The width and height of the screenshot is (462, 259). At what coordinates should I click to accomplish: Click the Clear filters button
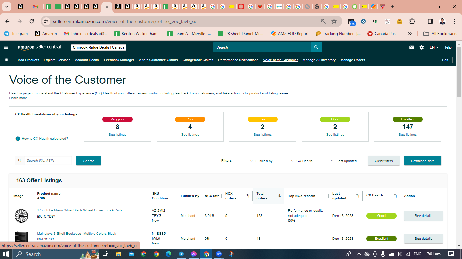coord(384,161)
